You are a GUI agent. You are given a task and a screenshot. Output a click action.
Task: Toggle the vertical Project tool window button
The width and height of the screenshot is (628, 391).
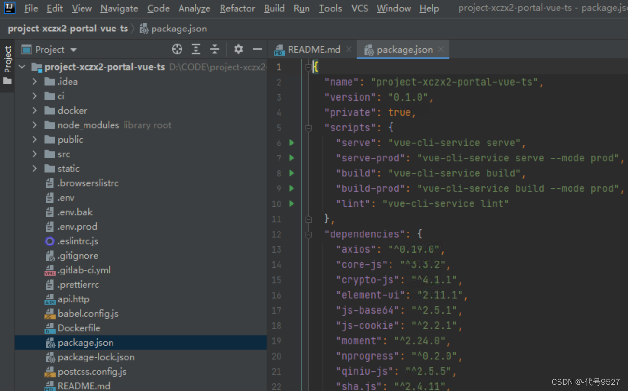(7, 65)
